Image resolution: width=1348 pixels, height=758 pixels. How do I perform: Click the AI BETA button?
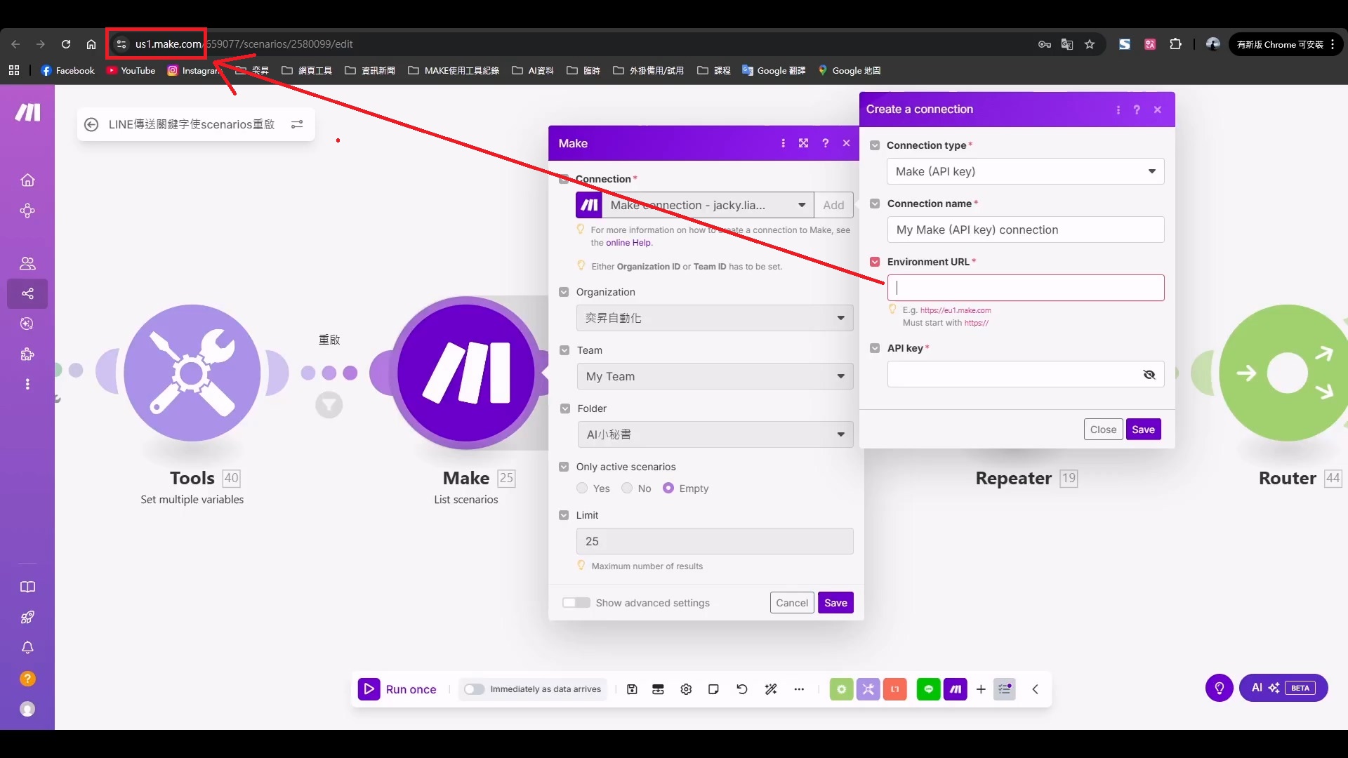click(1283, 688)
